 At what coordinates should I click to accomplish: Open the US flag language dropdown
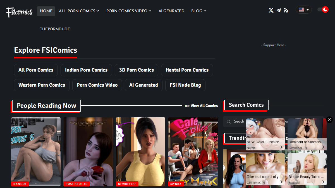304,10
